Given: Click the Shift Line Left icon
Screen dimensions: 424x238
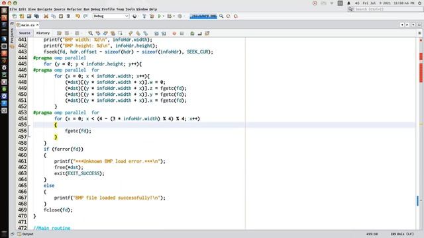Looking at the screenshot, I should click(156, 34).
